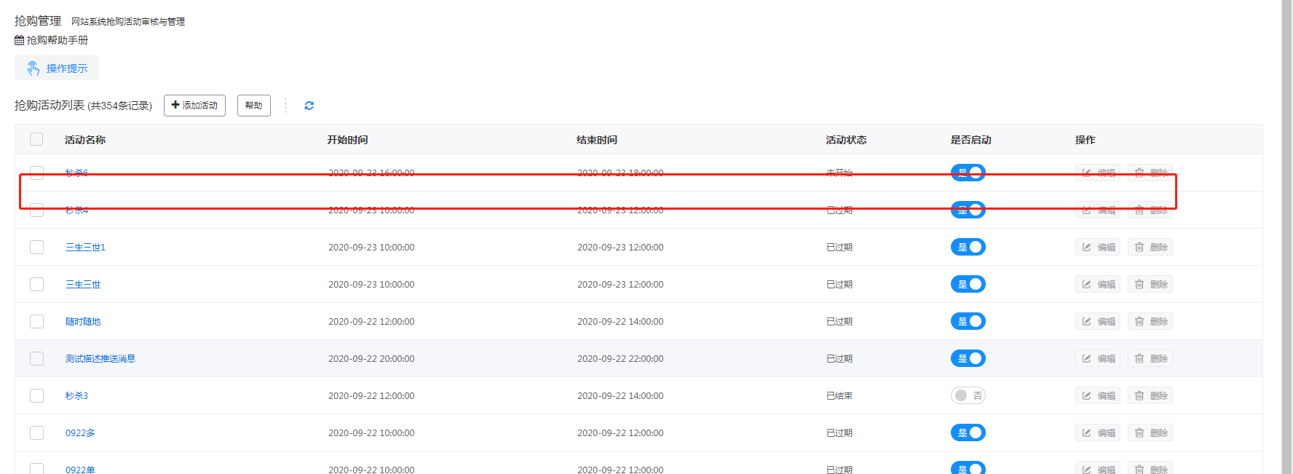Click the refresh icon beside the 帮助 button

click(x=309, y=106)
